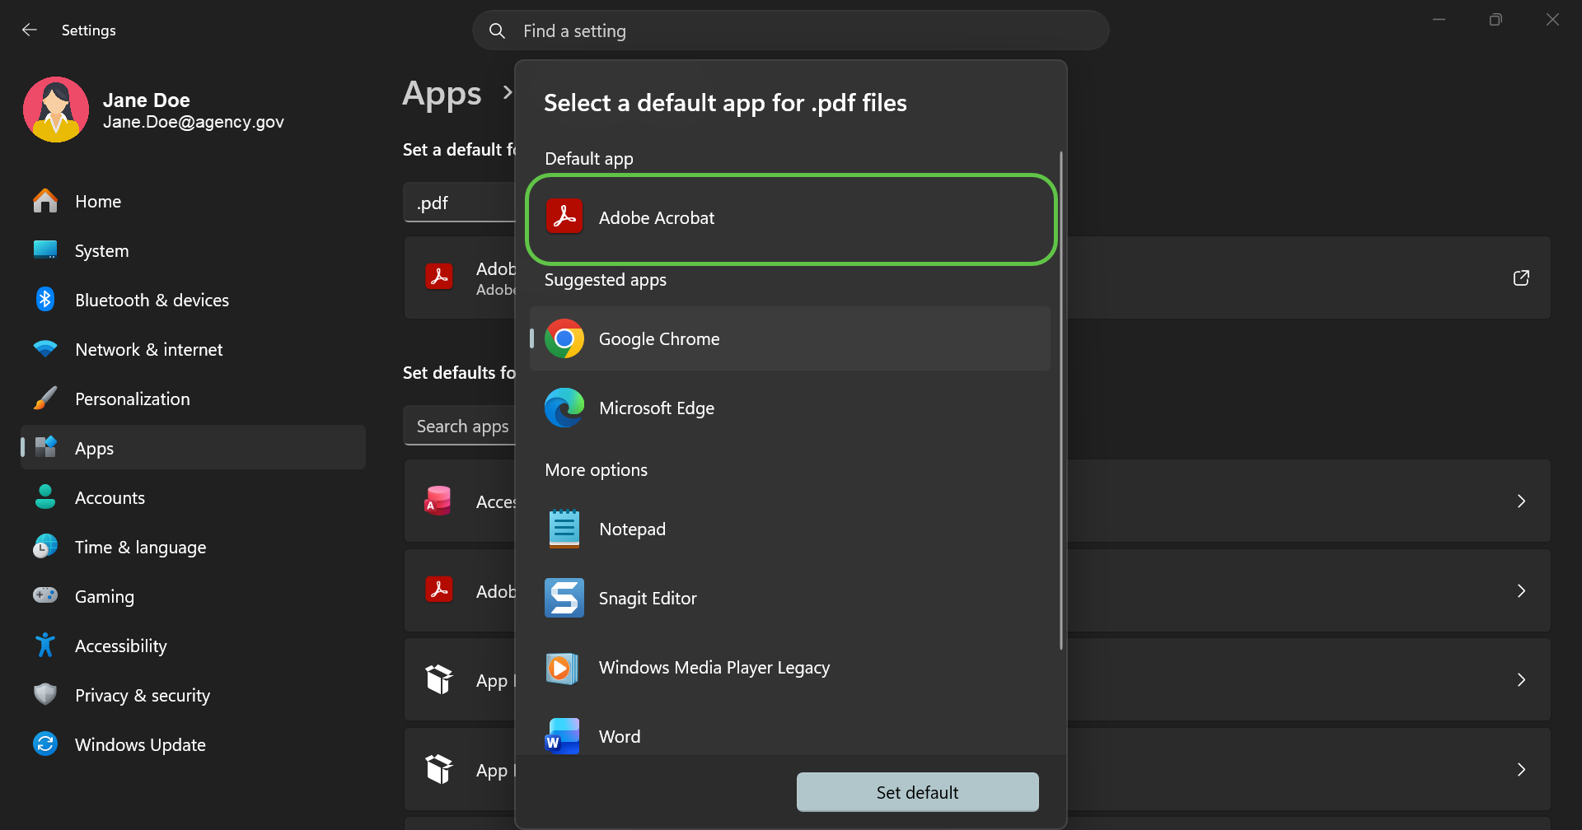Viewport: 1582px width, 830px height.
Task: Open Time & language settings
Action: click(194, 547)
